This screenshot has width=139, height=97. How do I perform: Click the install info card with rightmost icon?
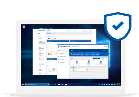(x=101, y=63)
